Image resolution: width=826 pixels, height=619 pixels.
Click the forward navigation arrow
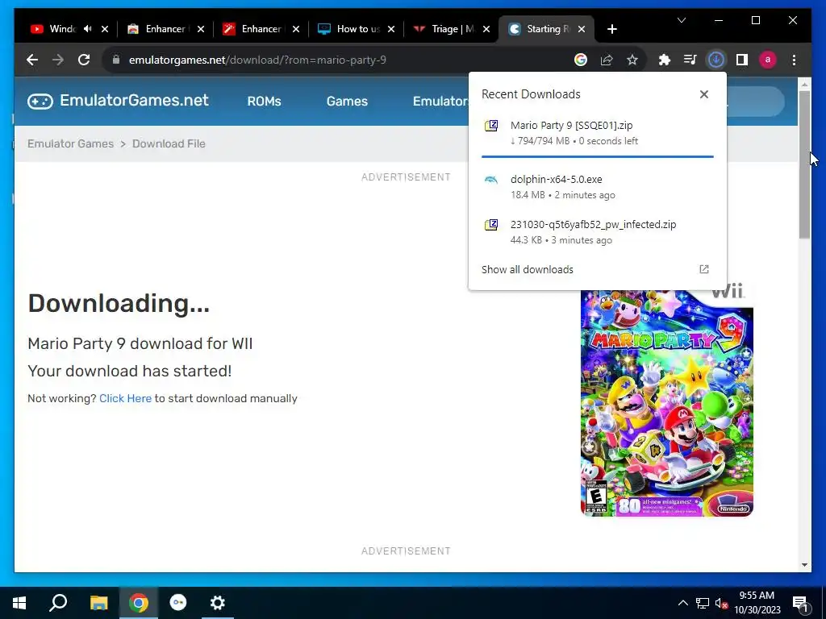point(58,60)
